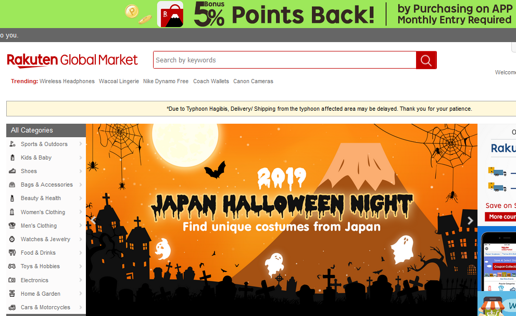This screenshot has height=316, width=516.
Task: Expand the Home & Garden chevron
Action: pos(81,294)
